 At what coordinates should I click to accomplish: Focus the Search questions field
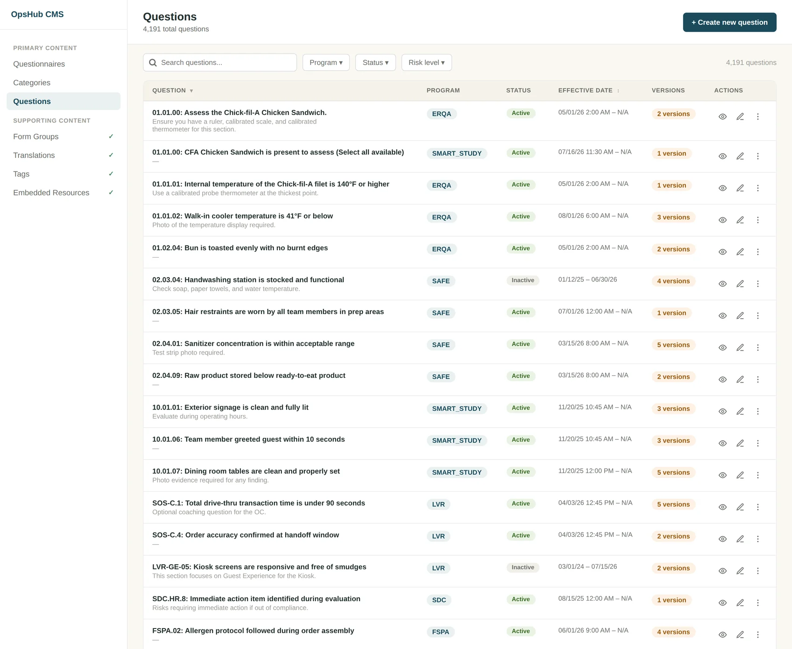pyautogui.click(x=220, y=62)
